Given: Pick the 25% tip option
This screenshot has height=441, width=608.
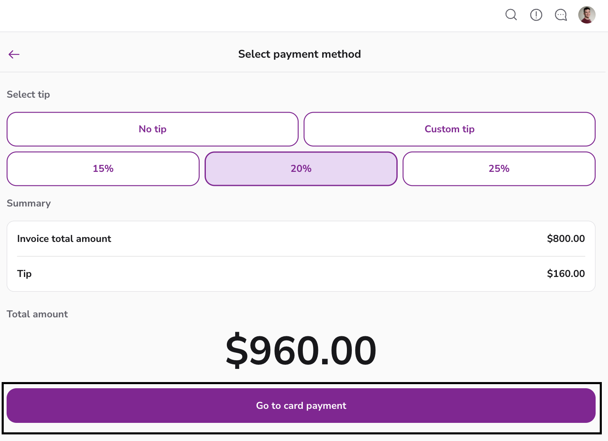Looking at the screenshot, I should pos(499,169).
